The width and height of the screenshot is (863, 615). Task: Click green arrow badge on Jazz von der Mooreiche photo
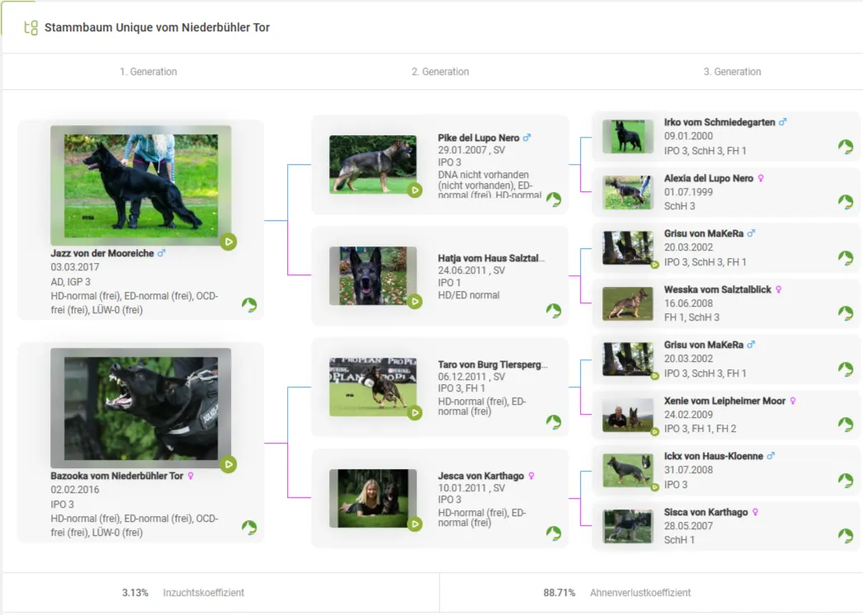point(229,242)
